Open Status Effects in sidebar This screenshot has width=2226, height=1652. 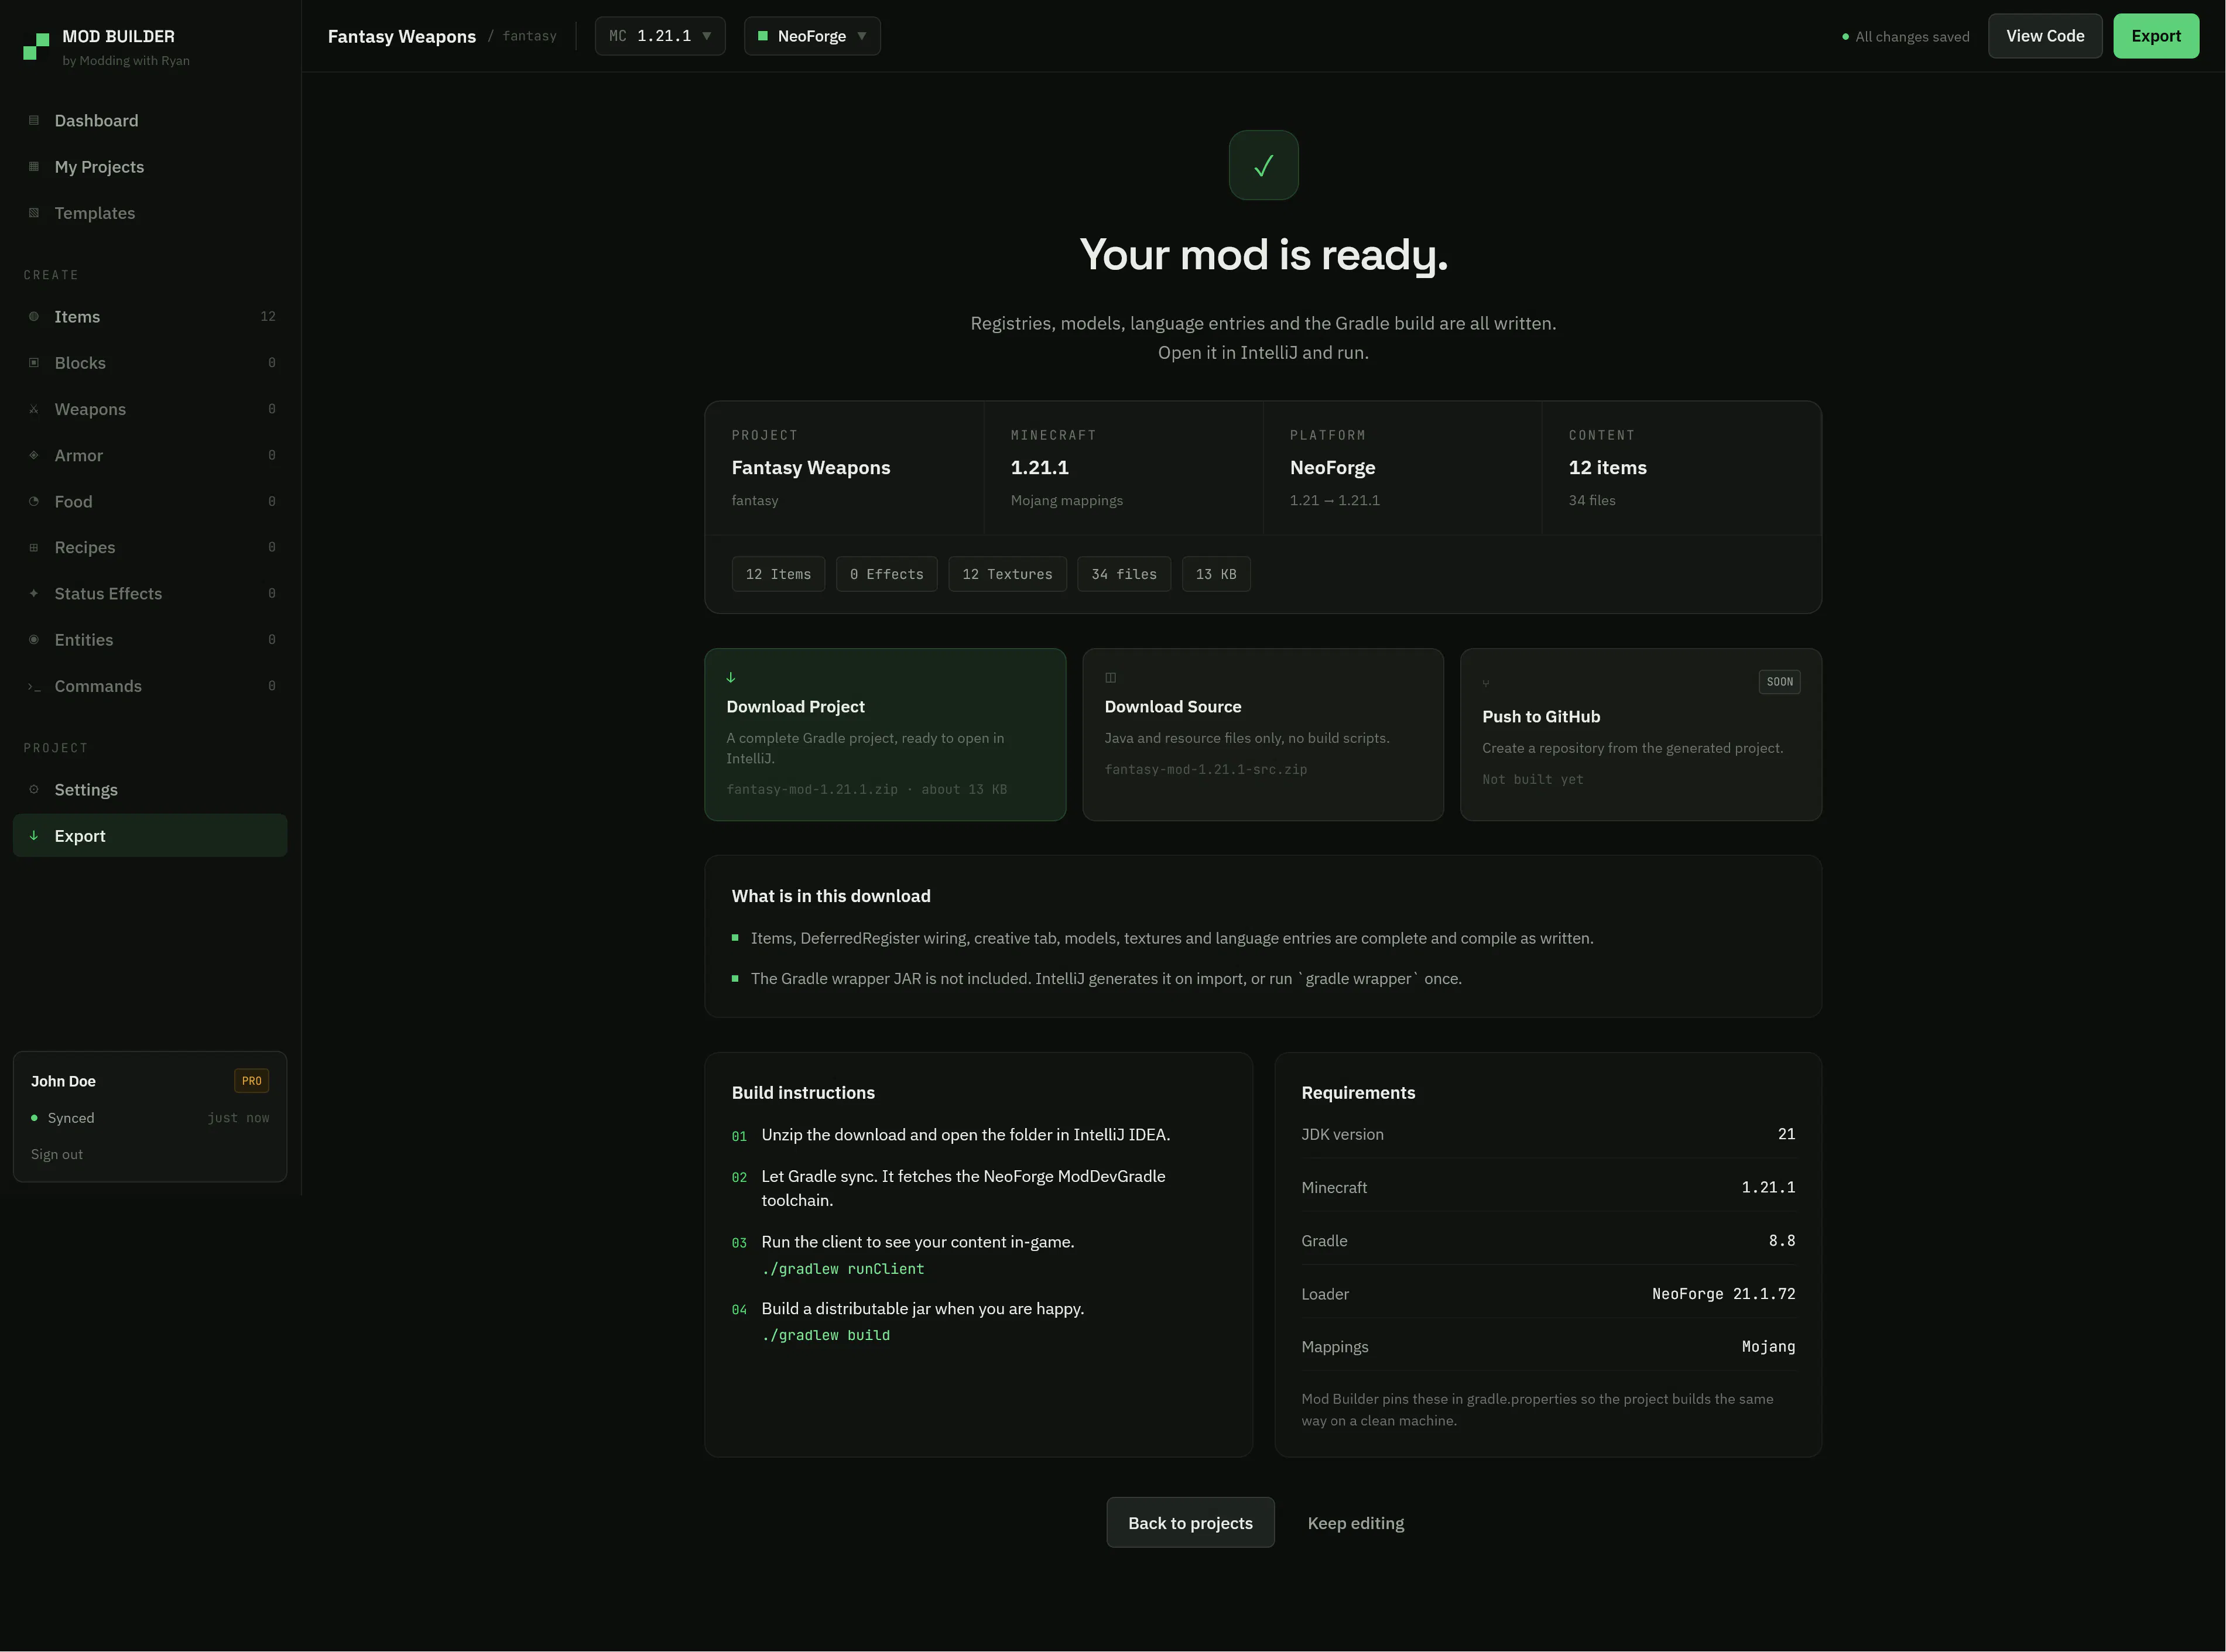click(x=150, y=593)
